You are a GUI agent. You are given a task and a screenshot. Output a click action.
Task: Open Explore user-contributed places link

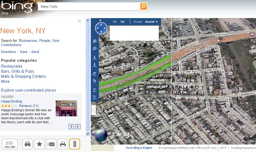[x=29, y=90]
